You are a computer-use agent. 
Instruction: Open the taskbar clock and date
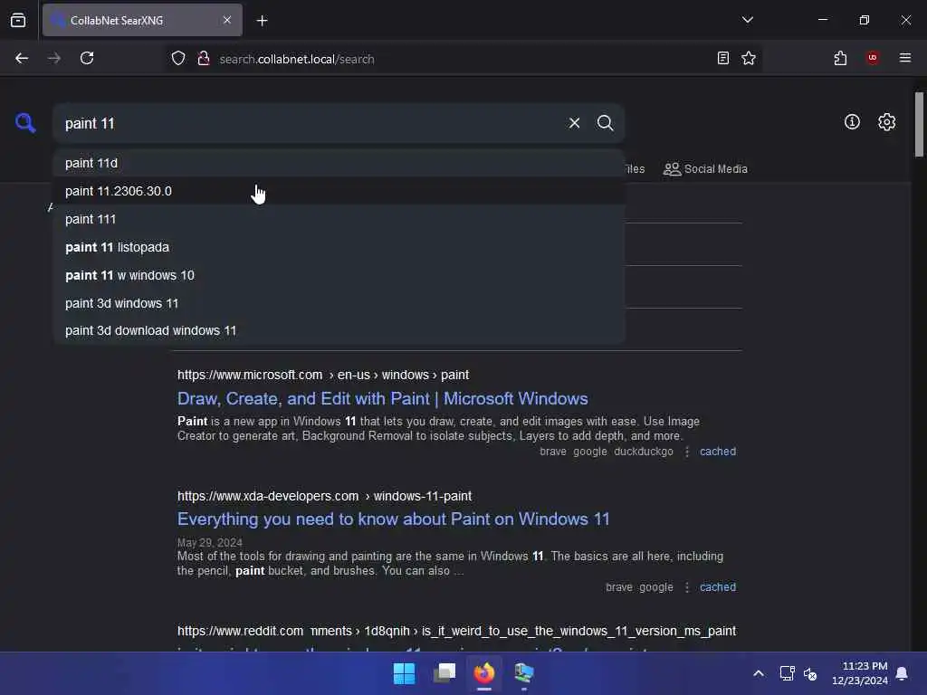click(x=860, y=673)
